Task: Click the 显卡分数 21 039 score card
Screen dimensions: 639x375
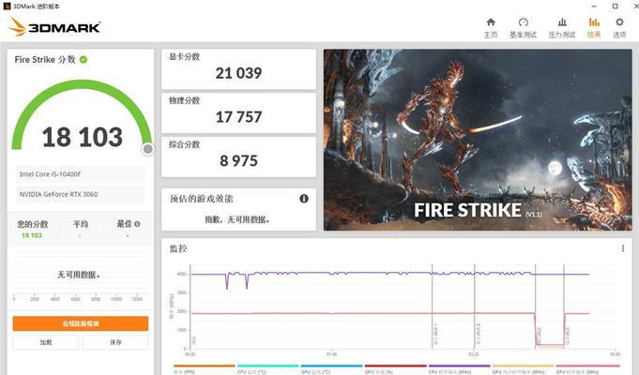Action: [239, 68]
